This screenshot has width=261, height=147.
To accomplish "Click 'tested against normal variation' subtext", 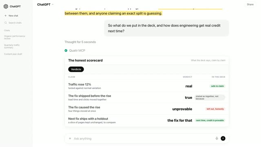I will (x=84, y=88).
